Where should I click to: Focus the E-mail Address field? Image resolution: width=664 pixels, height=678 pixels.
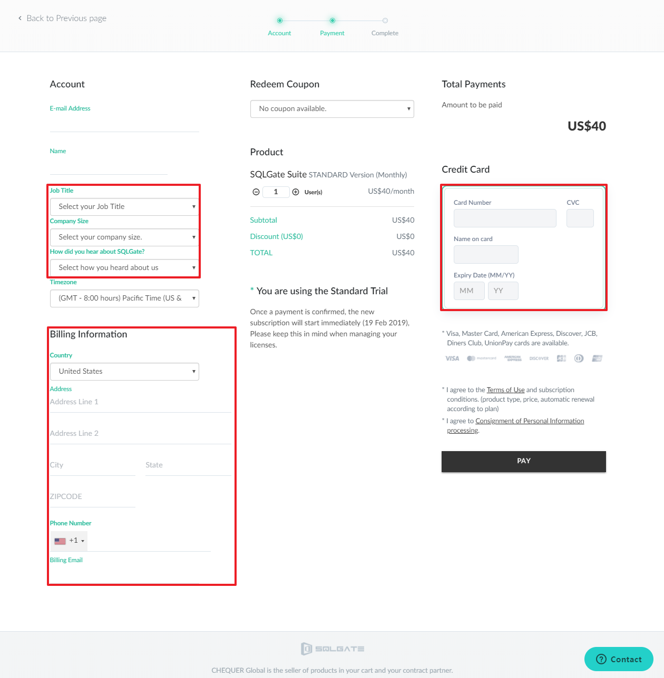[124, 124]
